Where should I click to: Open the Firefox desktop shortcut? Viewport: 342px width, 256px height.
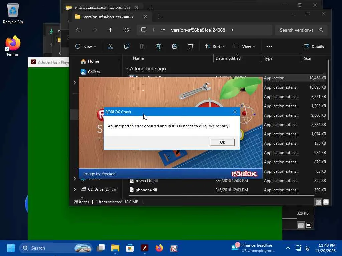(13, 46)
